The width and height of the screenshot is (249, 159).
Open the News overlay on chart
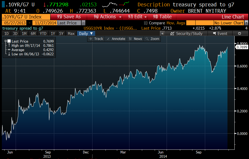click(135, 39)
